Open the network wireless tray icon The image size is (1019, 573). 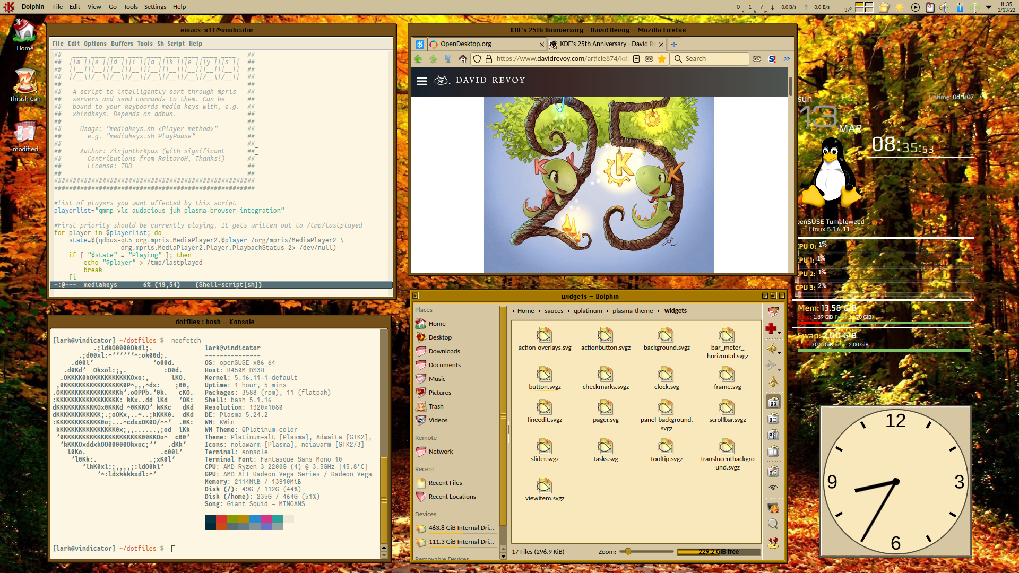[x=974, y=7]
